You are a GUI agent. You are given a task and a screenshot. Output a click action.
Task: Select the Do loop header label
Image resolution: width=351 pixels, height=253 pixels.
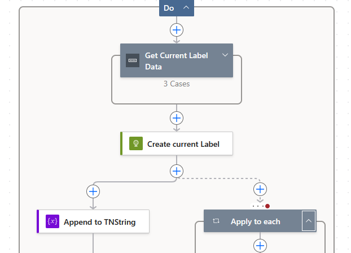(169, 8)
